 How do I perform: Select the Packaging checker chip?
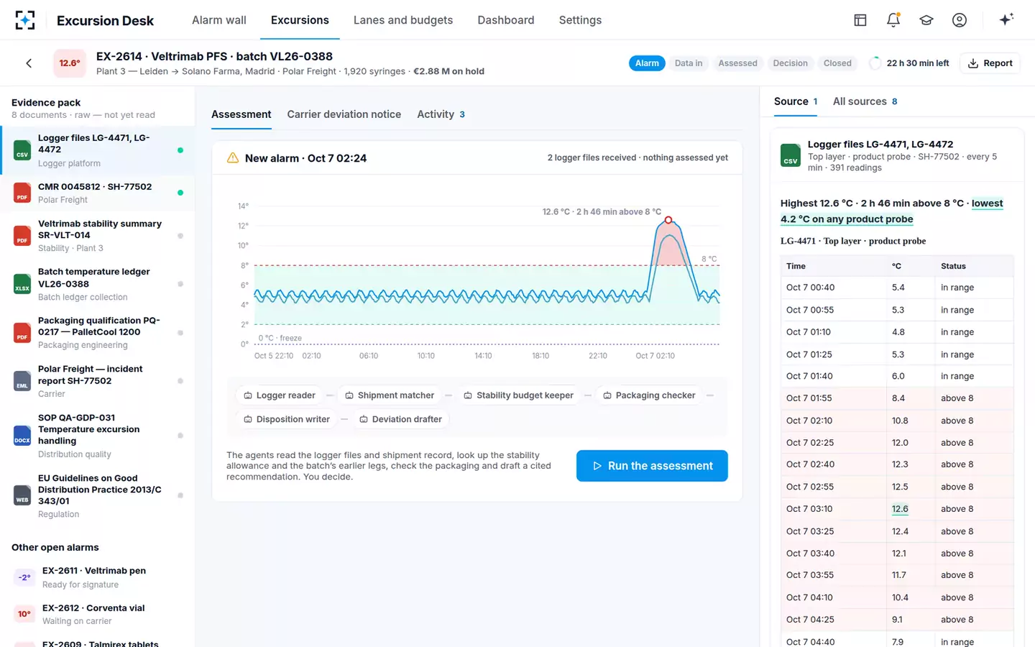pos(649,395)
